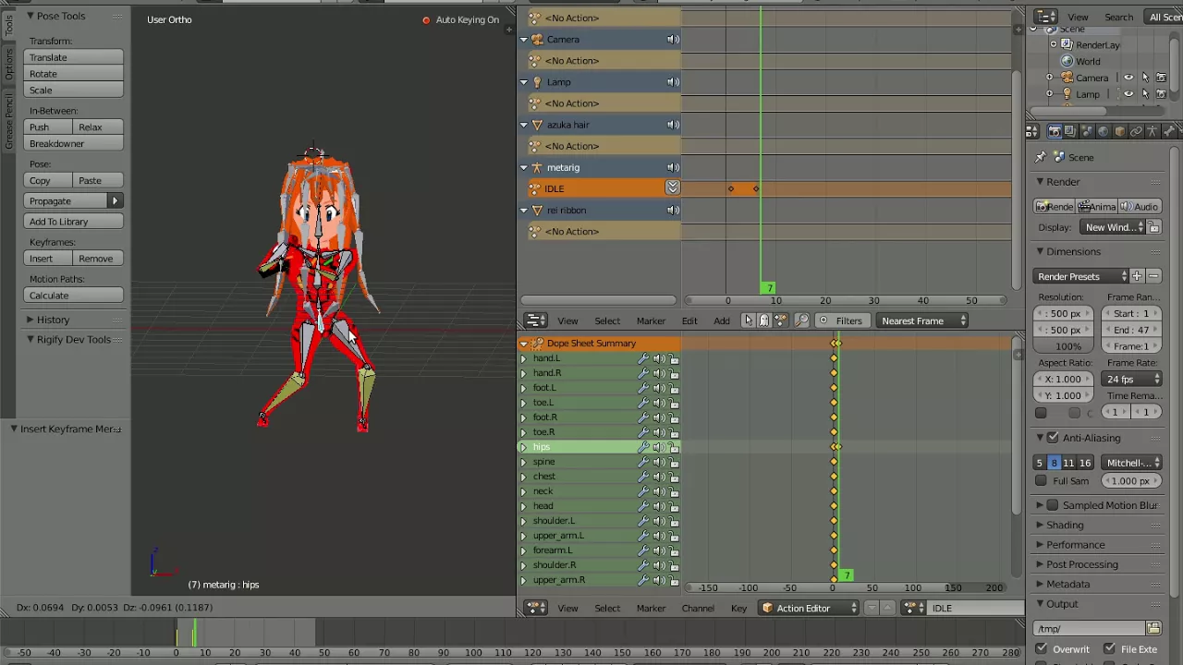
Task: Toggle show hidden ghost icon in dope sheet
Action: coord(764,320)
